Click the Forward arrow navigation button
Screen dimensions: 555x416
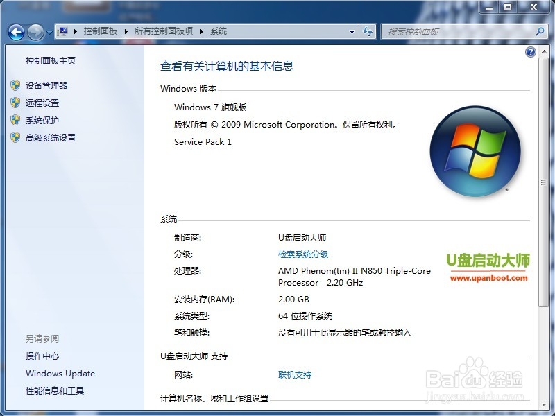(x=35, y=32)
